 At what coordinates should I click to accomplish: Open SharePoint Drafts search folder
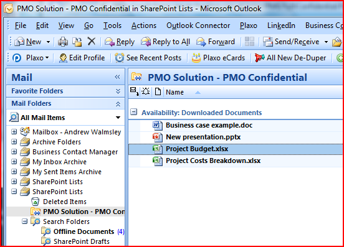(82, 241)
